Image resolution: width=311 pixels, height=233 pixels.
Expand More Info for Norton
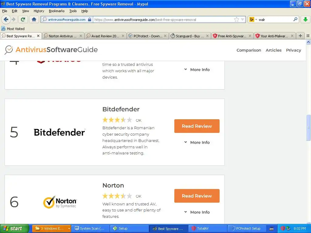pos(197,212)
